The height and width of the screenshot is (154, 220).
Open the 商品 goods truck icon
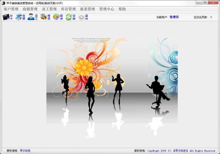click(x=45, y=17)
